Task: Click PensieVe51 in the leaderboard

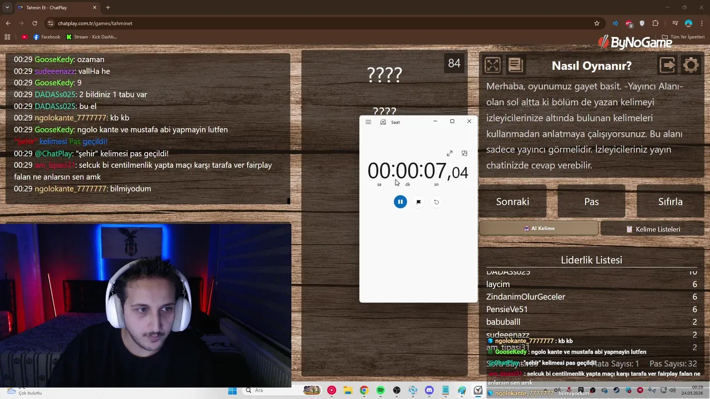Action: [507, 309]
